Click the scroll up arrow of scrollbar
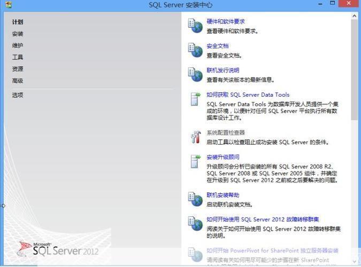The height and width of the screenshot is (267, 361). click(x=355, y=16)
